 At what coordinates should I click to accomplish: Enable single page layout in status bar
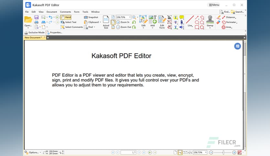coord(175,152)
